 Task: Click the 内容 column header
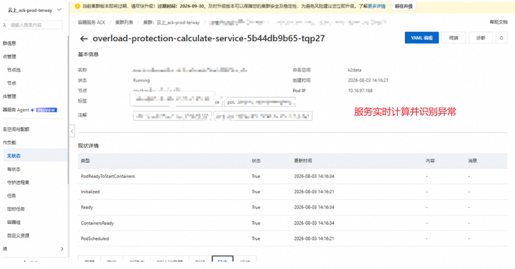tap(430, 161)
